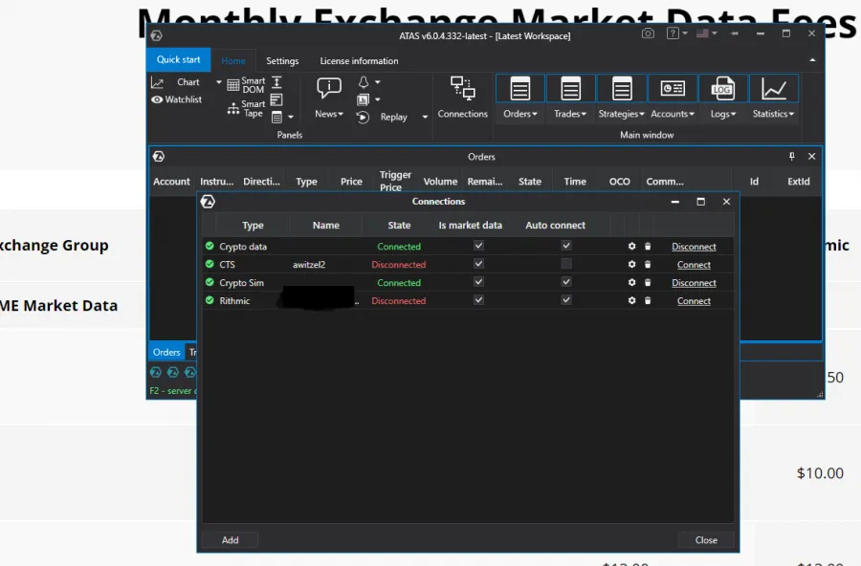Click the screenshot camera icon in title bar
861x566 pixels.
click(x=648, y=34)
